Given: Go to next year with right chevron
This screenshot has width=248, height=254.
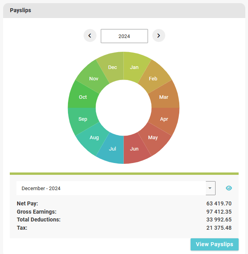Looking at the screenshot, I should tap(159, 36).
